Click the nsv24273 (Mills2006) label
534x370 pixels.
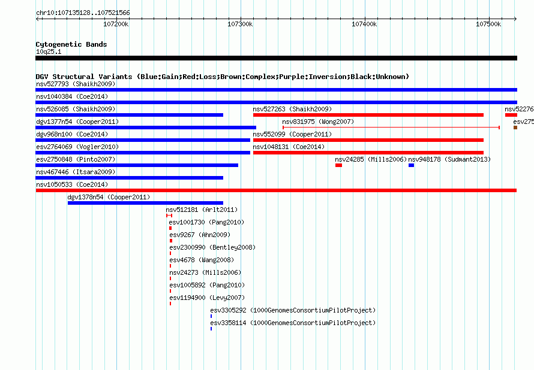(x=205, y=272)
